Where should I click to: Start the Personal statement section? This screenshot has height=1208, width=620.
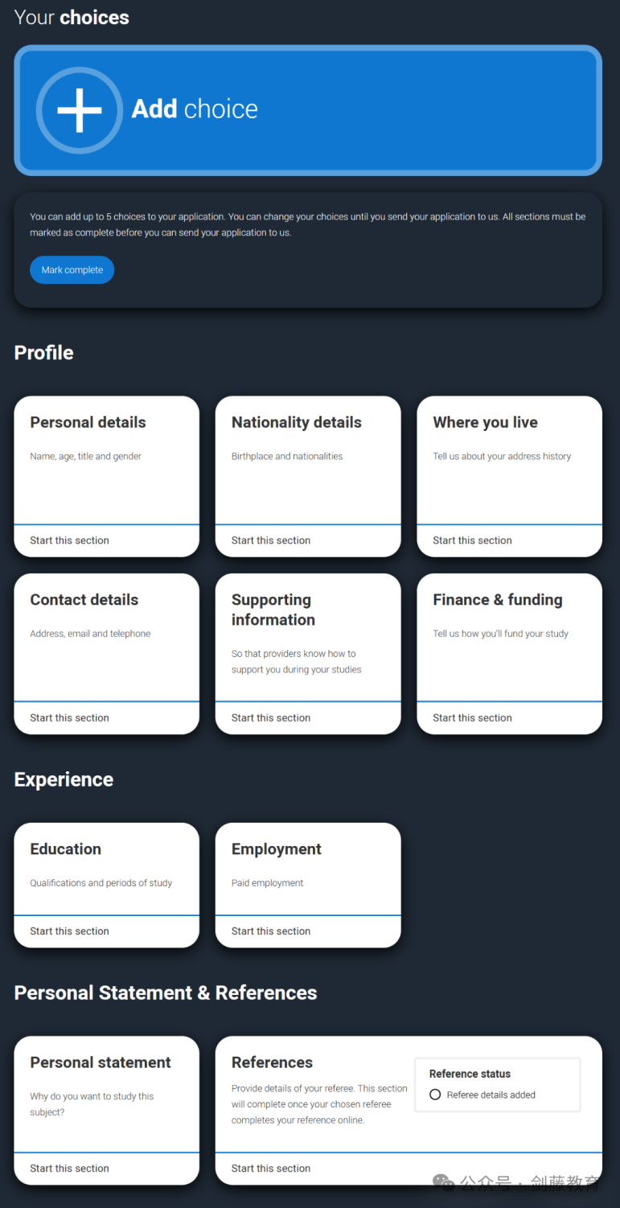(69, 1169)
